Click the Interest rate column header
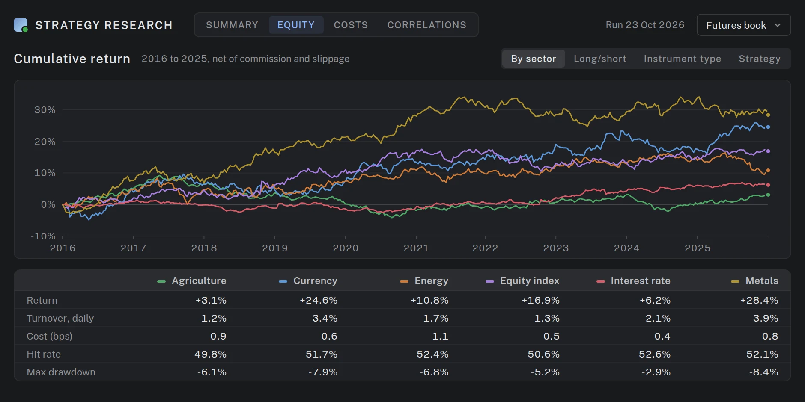Viewport: 805px width, 402px height. click(x=641, y=281)
